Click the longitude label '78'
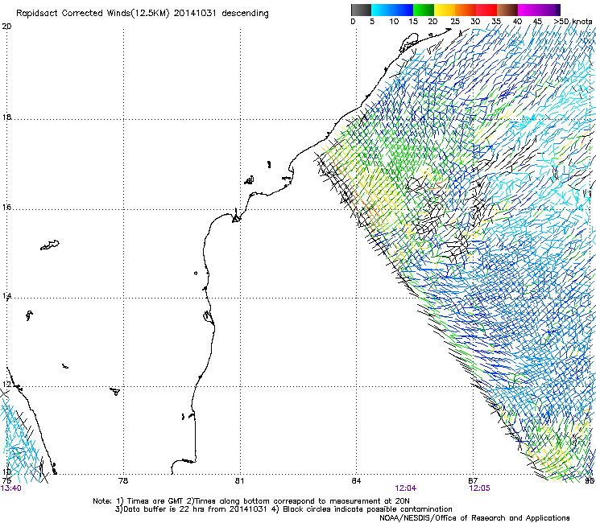Viewport: 596px width, 523px height. point(123,480)
